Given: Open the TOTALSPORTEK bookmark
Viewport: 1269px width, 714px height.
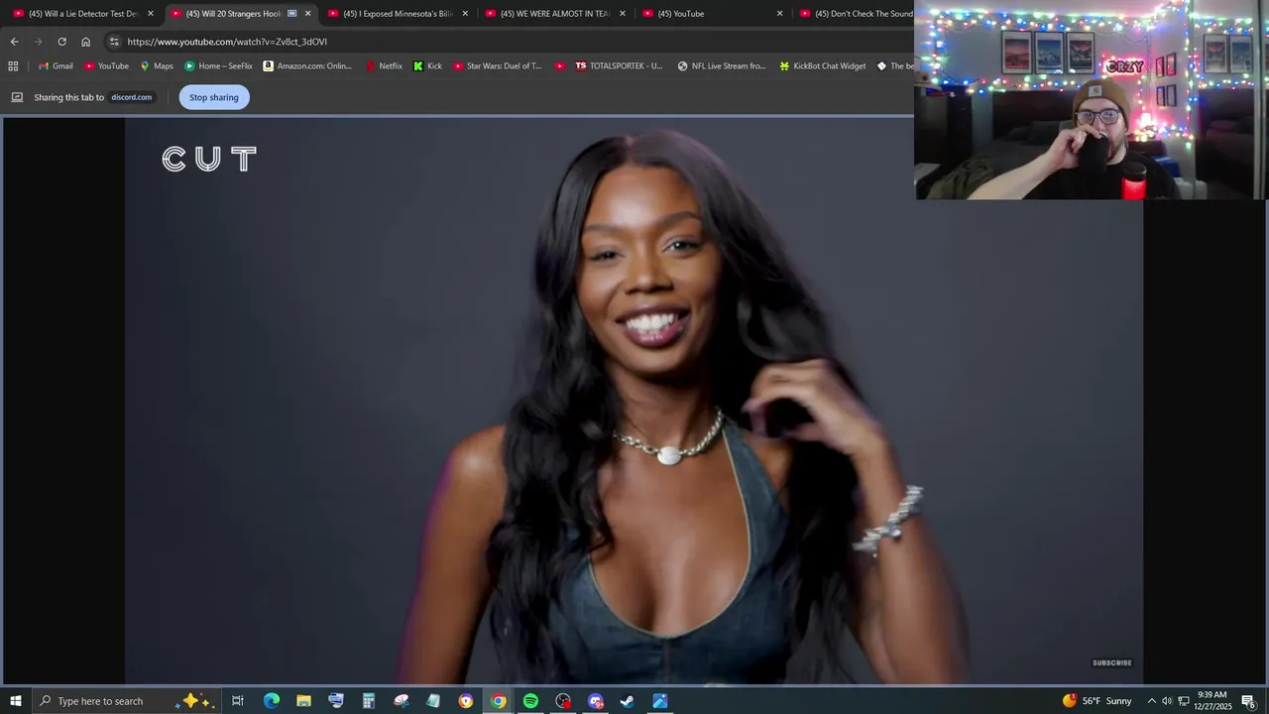Looking at the screenshot, I should pos(620,66).
